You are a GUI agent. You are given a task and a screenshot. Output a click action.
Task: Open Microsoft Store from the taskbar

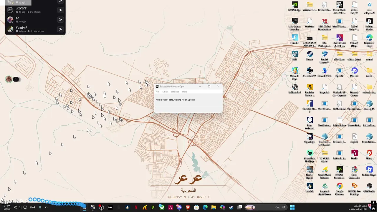(x=196, y=207)
